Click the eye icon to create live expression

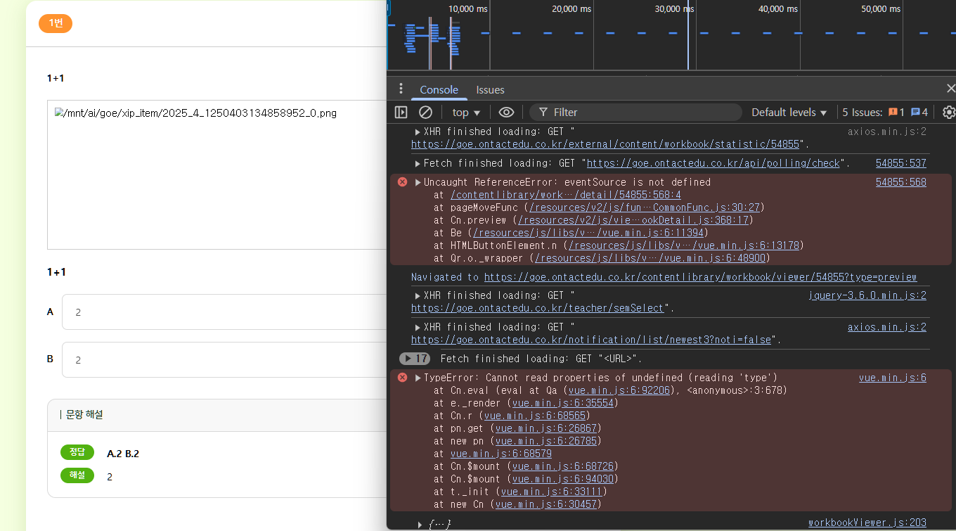506,113
